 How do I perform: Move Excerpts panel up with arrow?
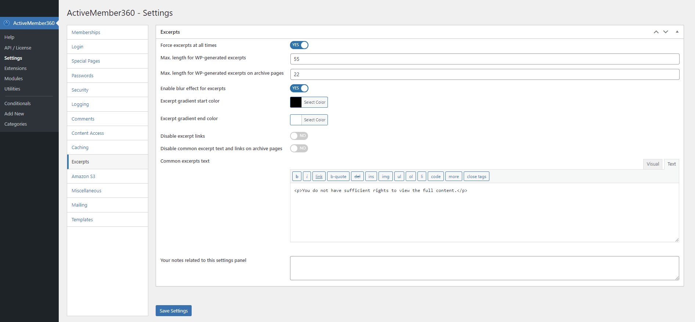click(656, 32)
